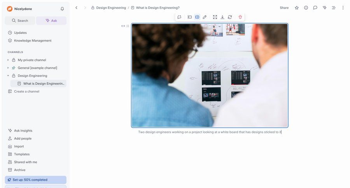
Task: Set image alignment to left
Action: [x=190, y=17]
